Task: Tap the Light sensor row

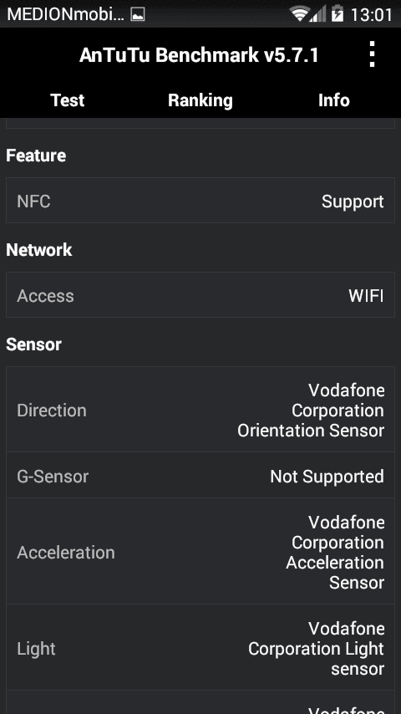Action: 200,648
